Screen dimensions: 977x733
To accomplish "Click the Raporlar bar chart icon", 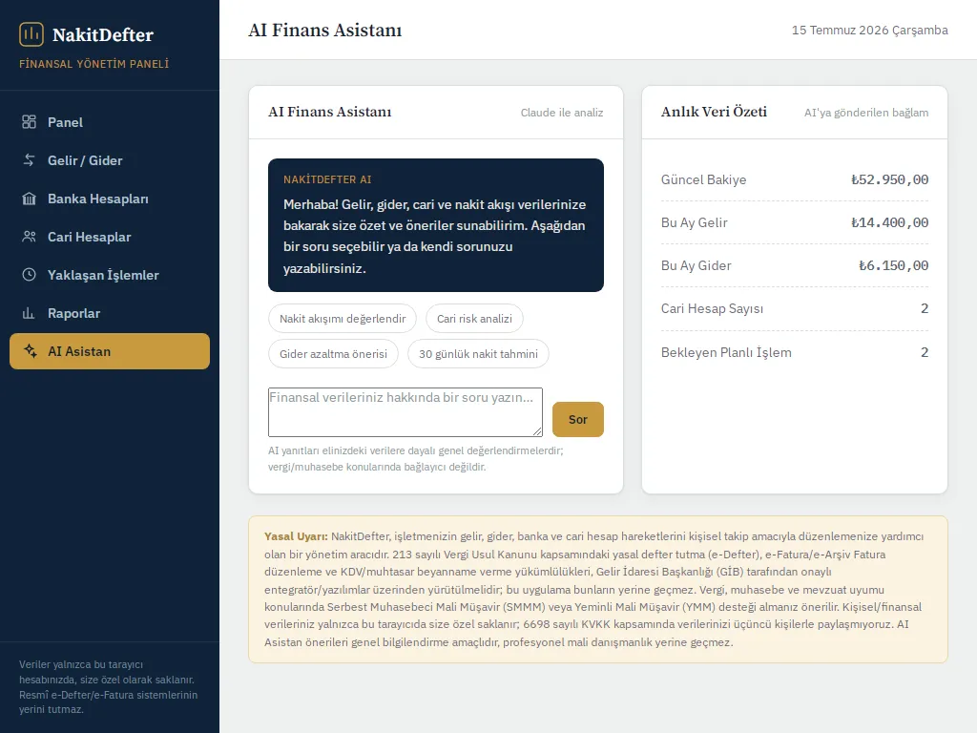I will tap(29, 313).
